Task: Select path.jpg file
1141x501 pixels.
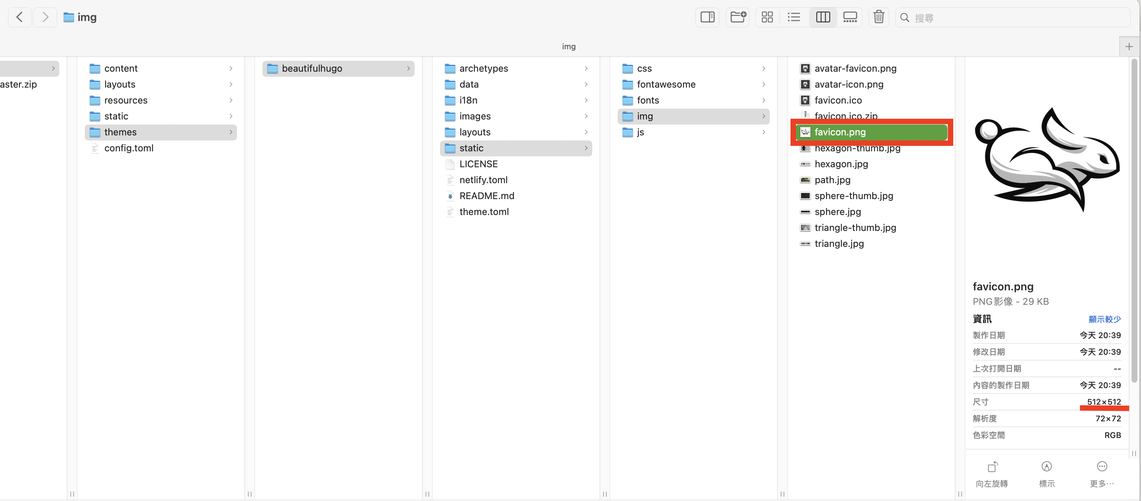Action: (871, 180)
